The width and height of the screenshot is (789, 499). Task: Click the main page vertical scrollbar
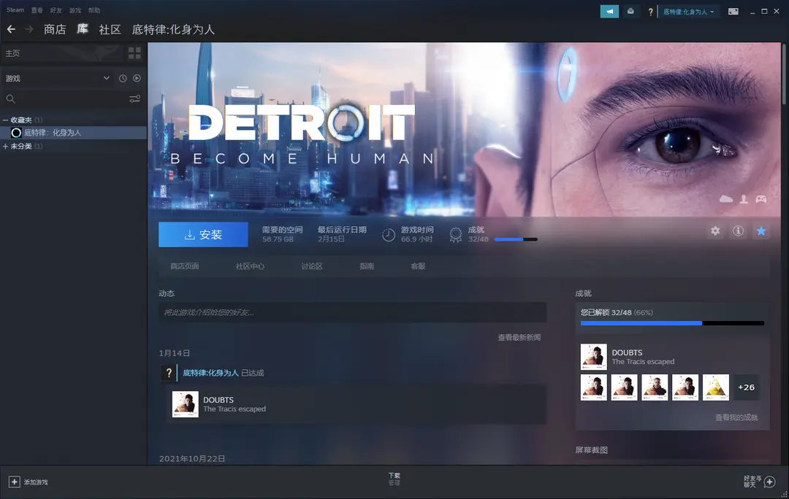click(x=783, y=75)
